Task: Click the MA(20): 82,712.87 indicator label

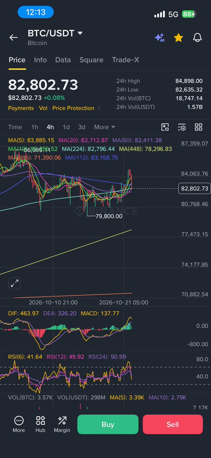Action: tap(83, 141)
